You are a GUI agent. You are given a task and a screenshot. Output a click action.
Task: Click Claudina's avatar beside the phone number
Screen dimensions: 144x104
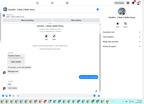click(x=4, y=88)
